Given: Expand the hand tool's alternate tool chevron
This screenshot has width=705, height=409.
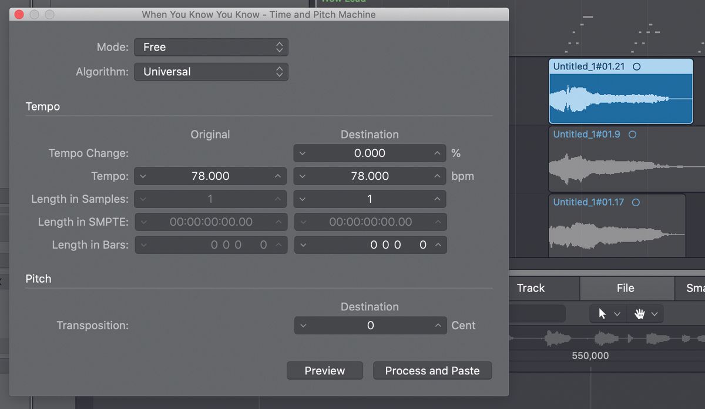Looking at the screenshot, I should pos(654,314).
